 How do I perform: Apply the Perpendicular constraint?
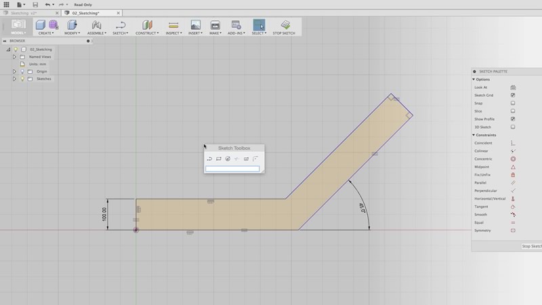[x=513, y=190]
